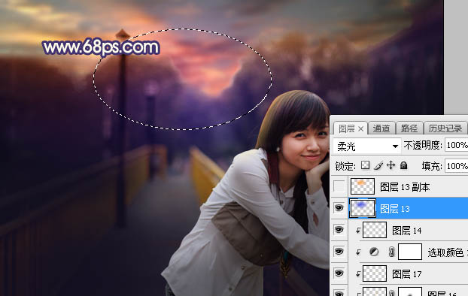Select layer named 图层 13 副本
This screenshot has width=468, height=296.
point(405,187)
